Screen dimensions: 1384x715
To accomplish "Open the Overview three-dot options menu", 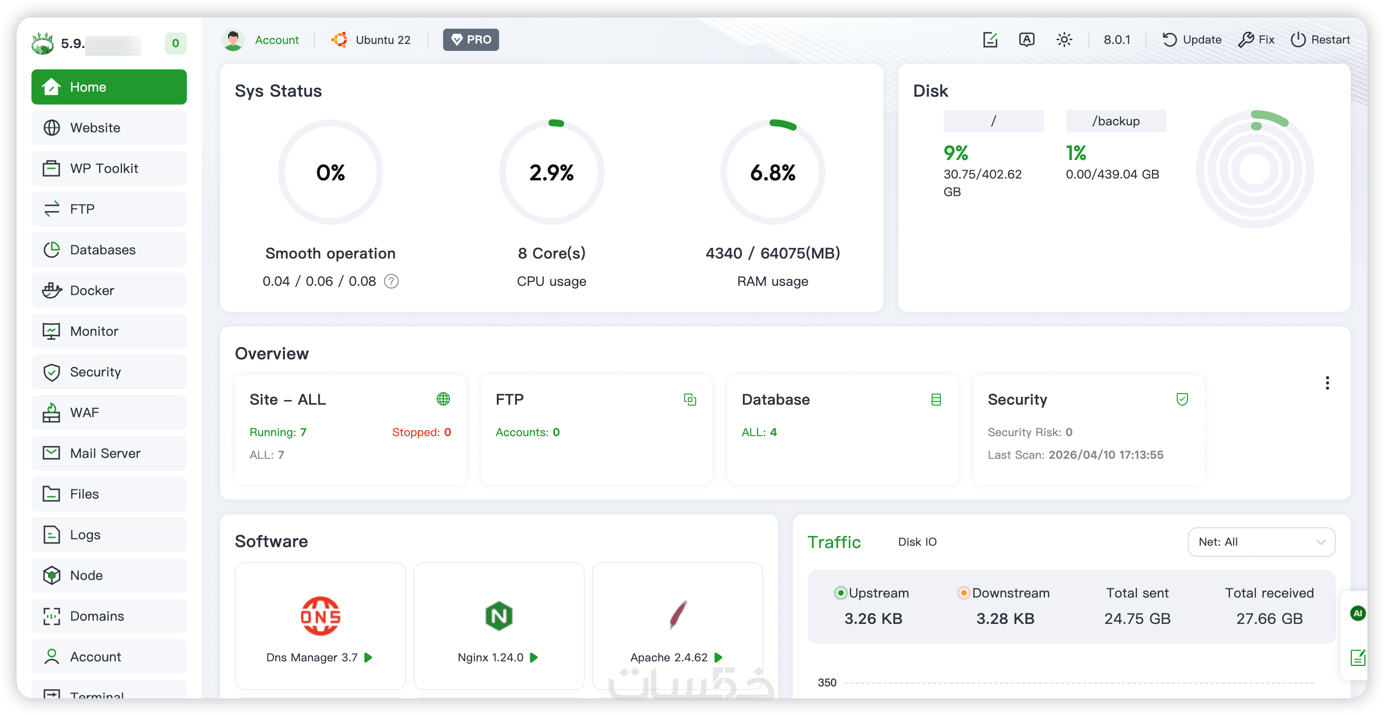I will tap(1327, 383).
